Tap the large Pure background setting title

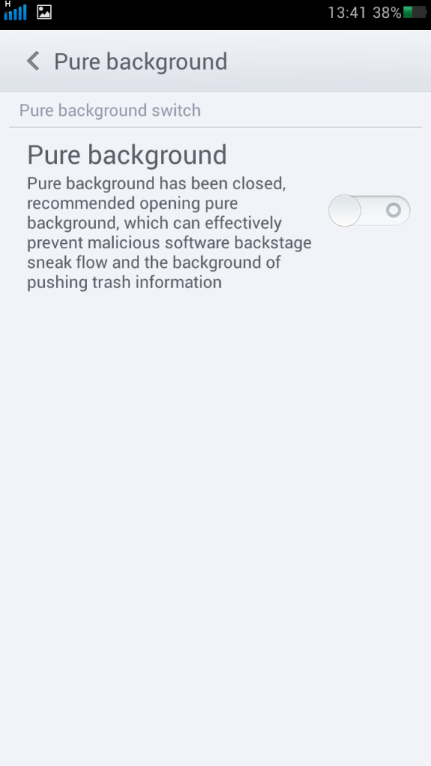pyautogui.click(x=127, y=155)
